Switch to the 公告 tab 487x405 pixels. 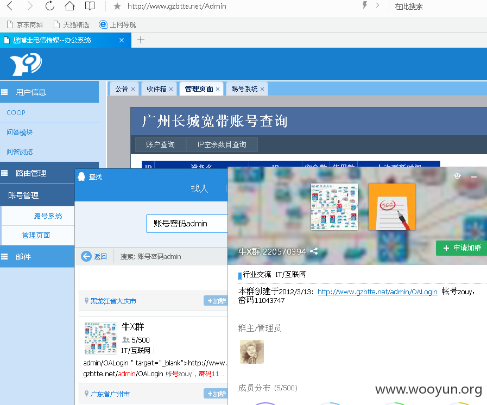click(122, 89)
